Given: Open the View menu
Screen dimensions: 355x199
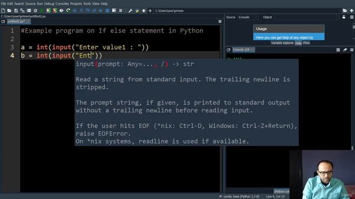Looking at the screenshot, I should 95,4.
